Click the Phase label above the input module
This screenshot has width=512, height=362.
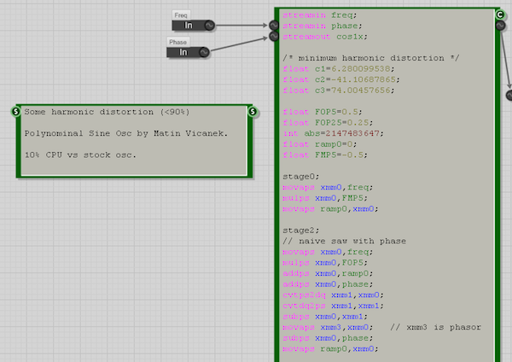pos(177,42)
